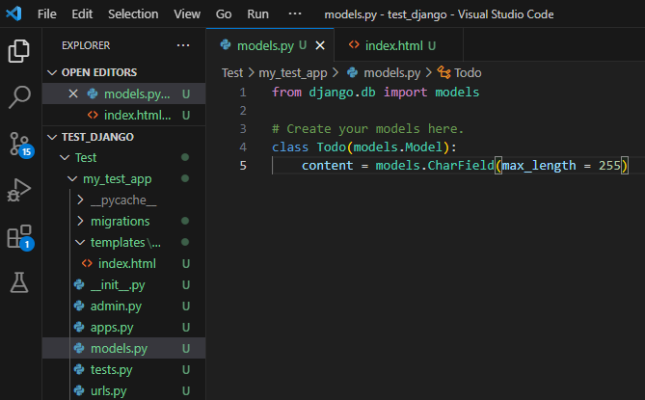Click Python icon of __init__.py file
Screen dimensions: 645x400
pos(79,284)
